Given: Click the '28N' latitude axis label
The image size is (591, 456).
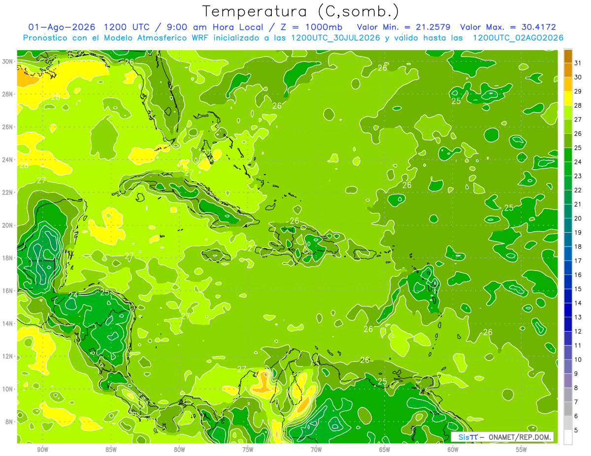Looking at the screenshot, I should click(x=8, y=94).
